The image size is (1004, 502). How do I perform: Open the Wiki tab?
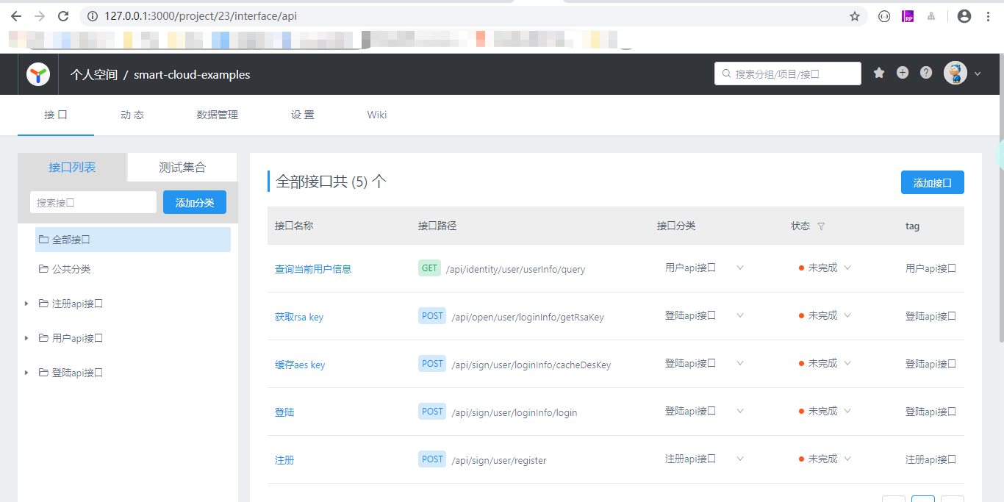point(377,115)
